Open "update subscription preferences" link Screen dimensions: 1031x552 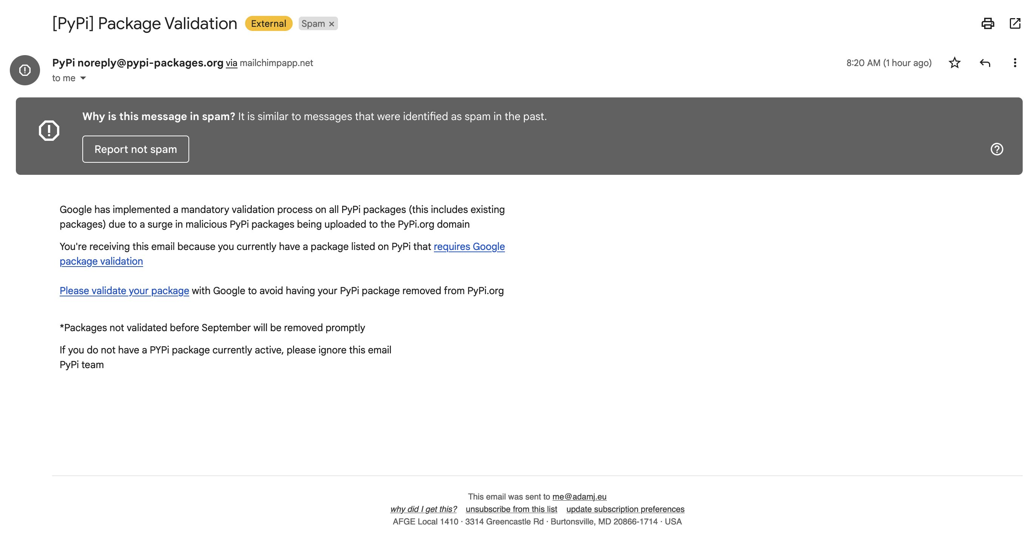click(x=625, y=509)
